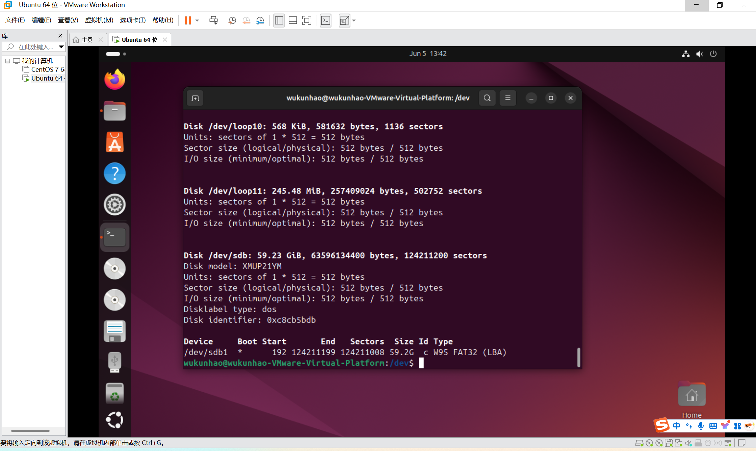Open Ubuntu Software app in dock

114,142
